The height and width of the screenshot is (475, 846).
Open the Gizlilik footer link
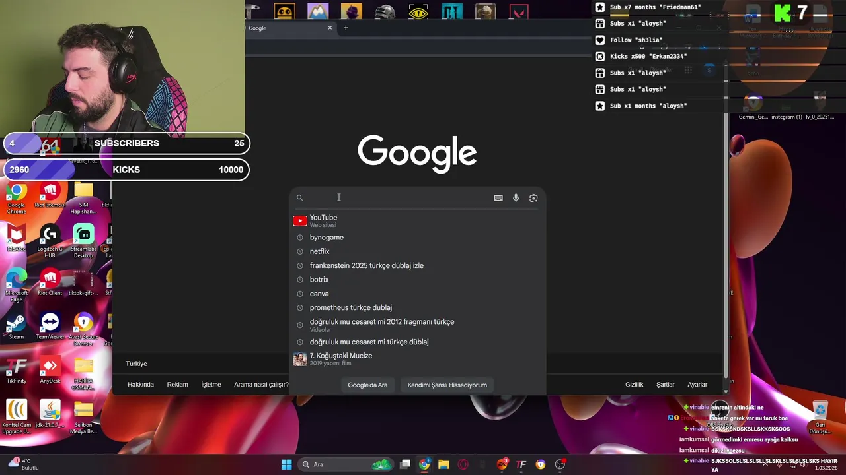coord(634,385)
